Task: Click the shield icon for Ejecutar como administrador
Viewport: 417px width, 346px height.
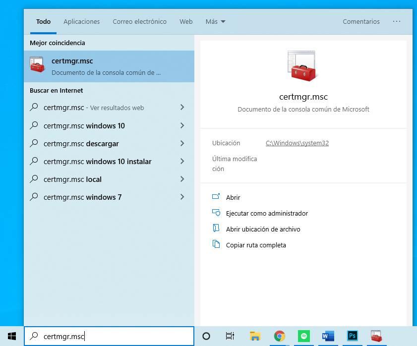Action: click(216, 213)
